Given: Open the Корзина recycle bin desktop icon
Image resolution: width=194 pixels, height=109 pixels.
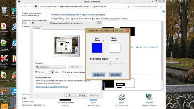Looking at the screenshot, I should tap(4, 12).
